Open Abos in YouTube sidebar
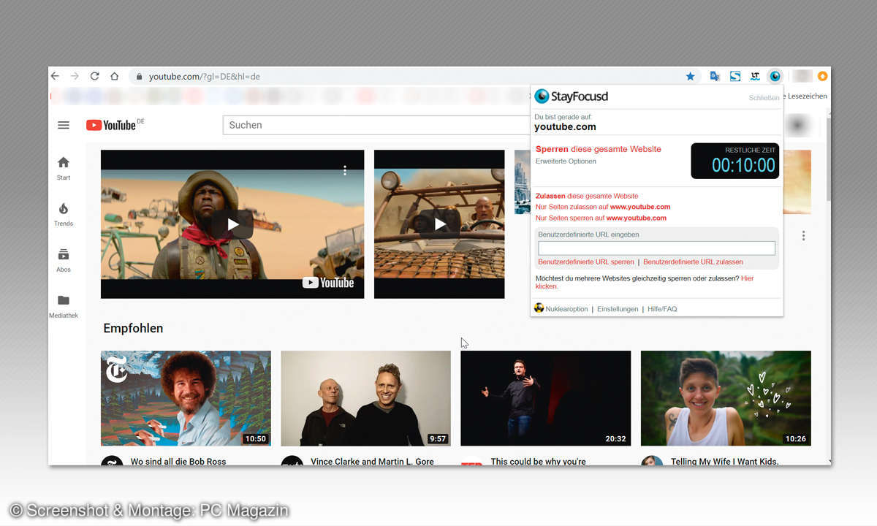Image resolution: width=877 pixels, height=526 pixels. 64,259
